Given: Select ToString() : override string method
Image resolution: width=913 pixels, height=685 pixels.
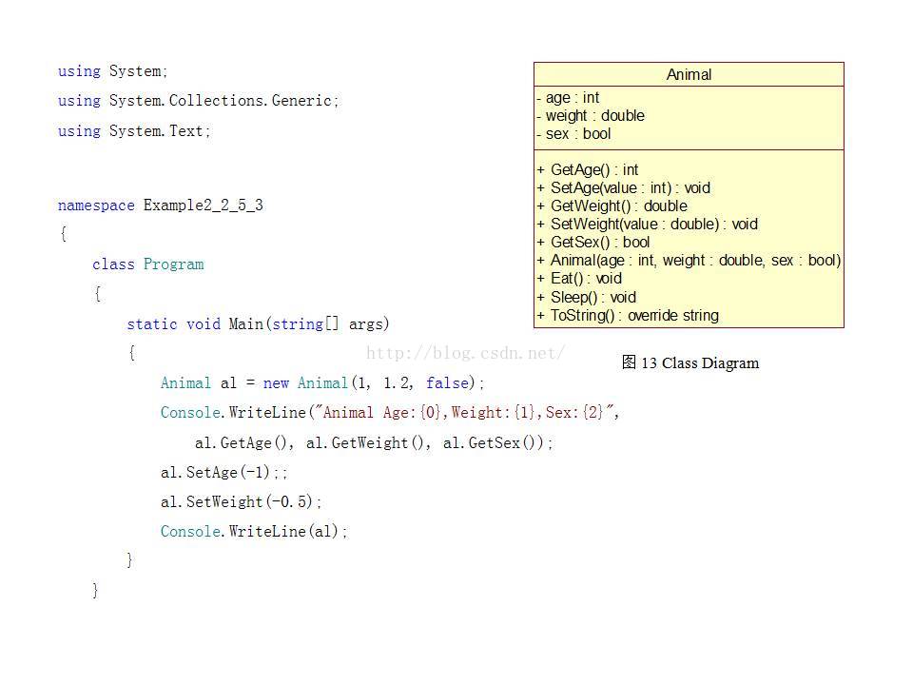Looking at the screenshot, I should coord(628,315).
